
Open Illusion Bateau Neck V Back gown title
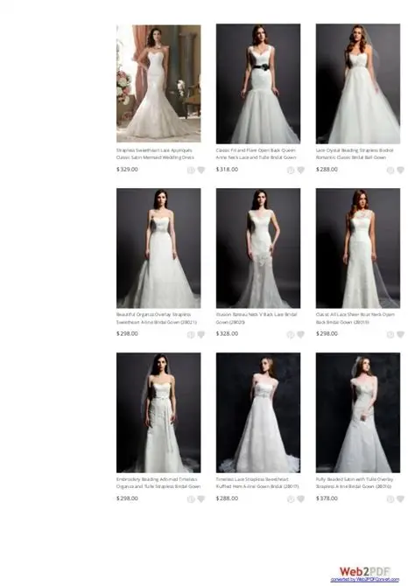[257, 318]
